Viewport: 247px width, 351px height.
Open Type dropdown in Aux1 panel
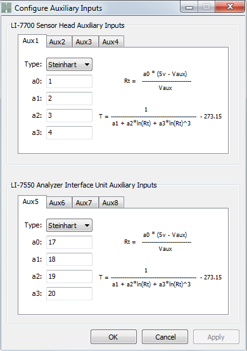pyautogui.click(x=69, y=65)
